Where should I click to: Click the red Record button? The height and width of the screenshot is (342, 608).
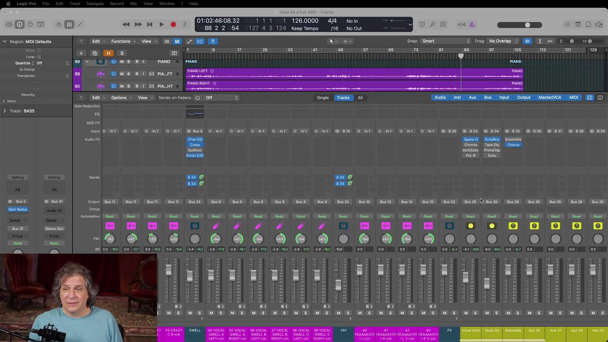173,24
